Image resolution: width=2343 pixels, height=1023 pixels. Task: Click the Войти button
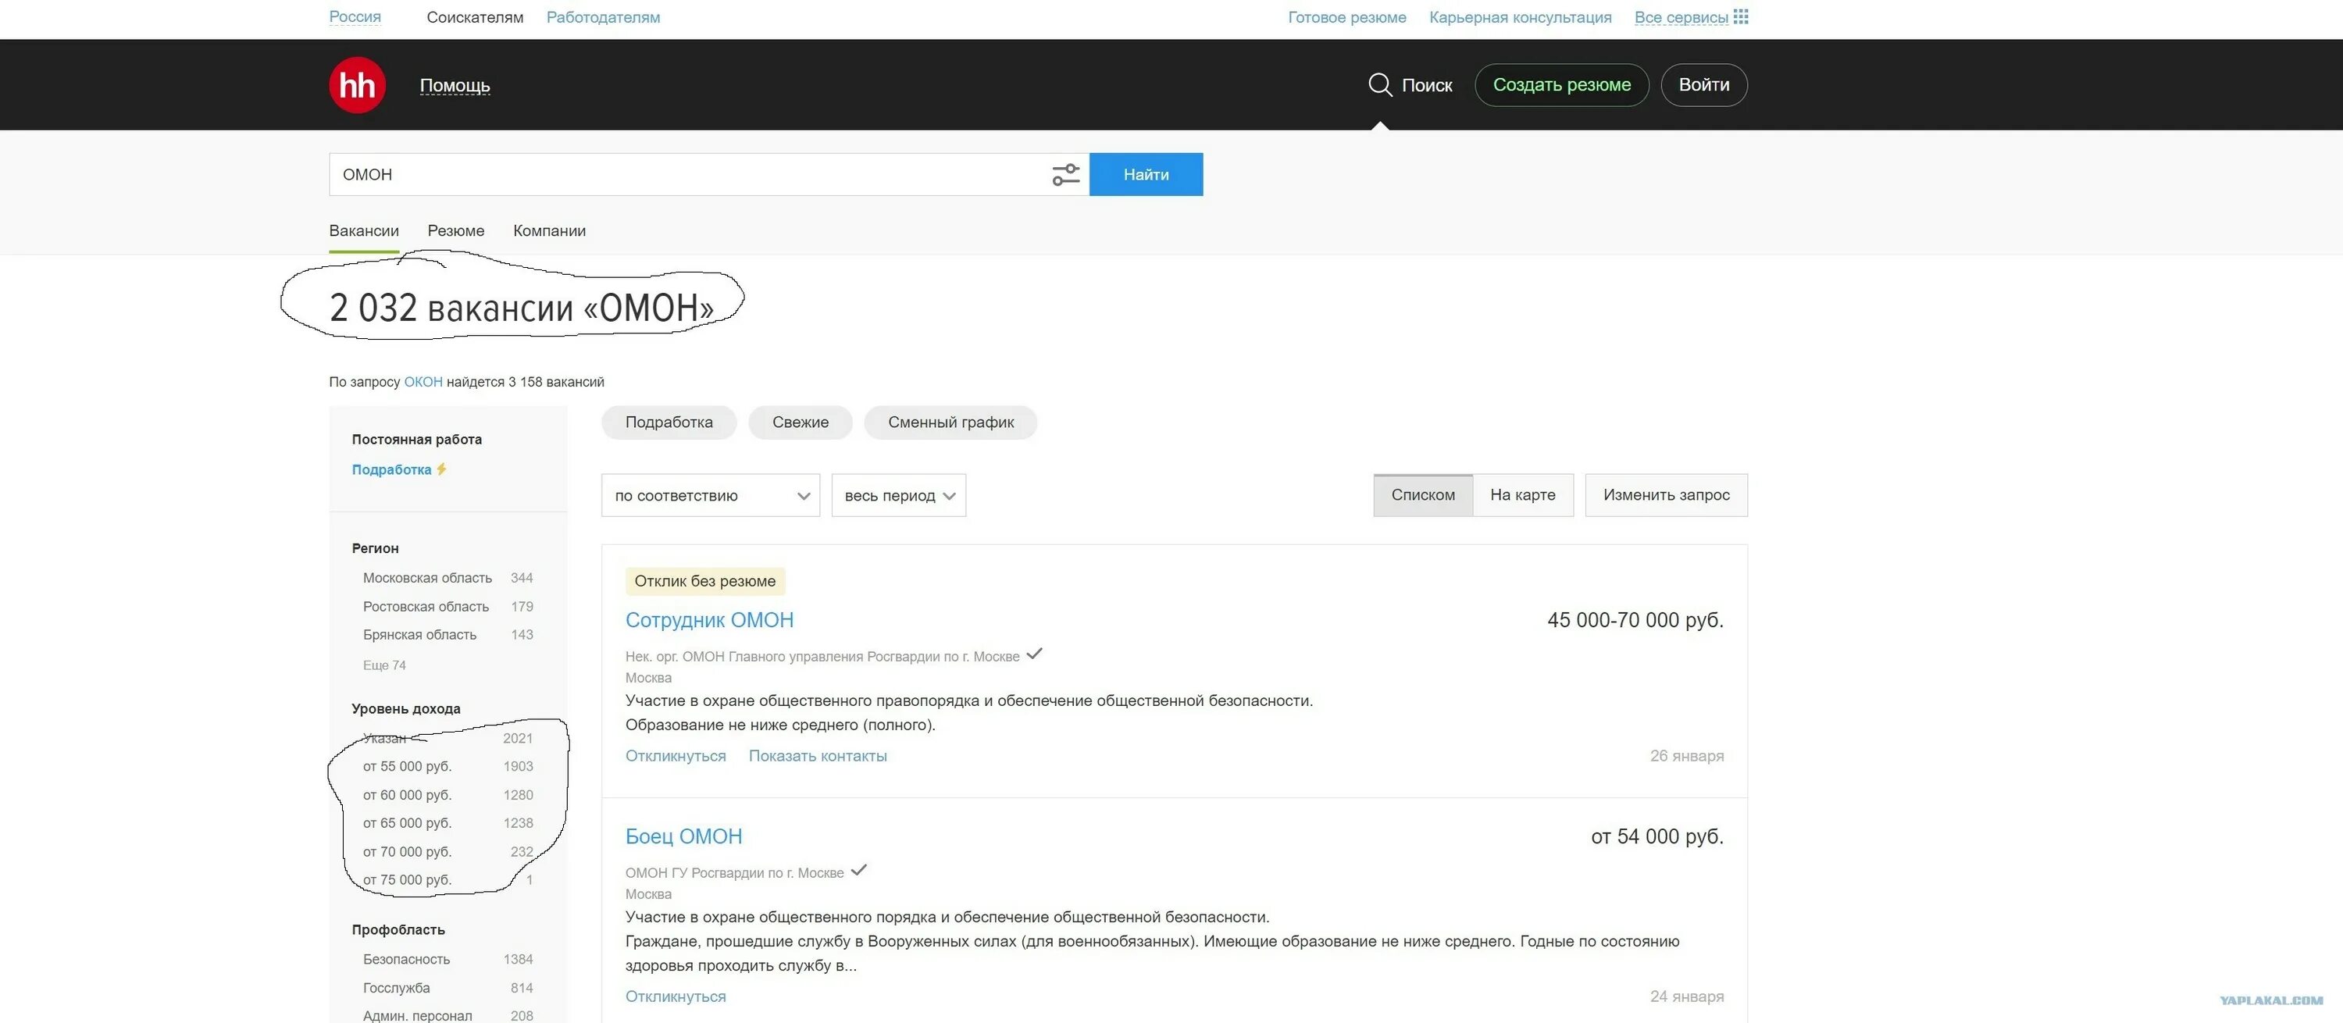(1703, 84)
